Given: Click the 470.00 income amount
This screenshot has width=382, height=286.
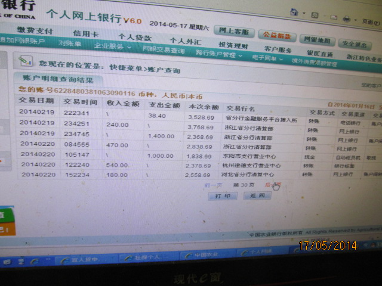Looking at the screenshot, I should (x=117, y=145).
